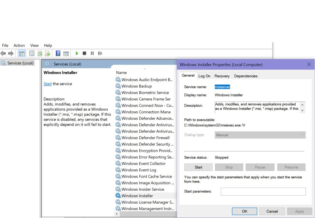Select Services (Local) in left tree
This screenshot has width=315, height=218.
point(20,63)
